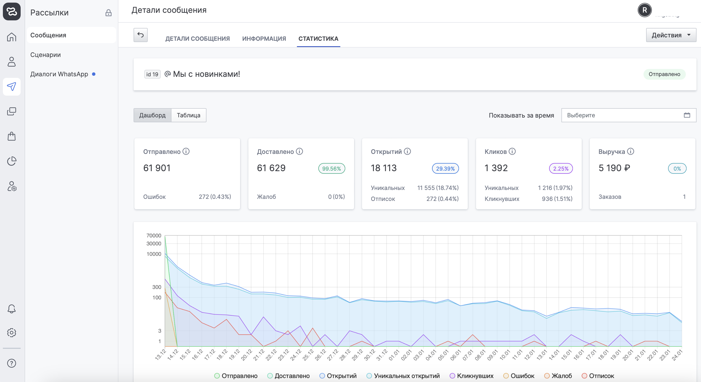
Task: Open the shopping bag icon
Action: click(12, 136)
